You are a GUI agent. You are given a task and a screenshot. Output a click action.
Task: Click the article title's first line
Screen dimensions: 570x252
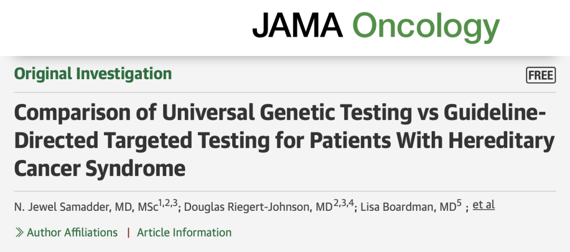[x=280, y=113]
